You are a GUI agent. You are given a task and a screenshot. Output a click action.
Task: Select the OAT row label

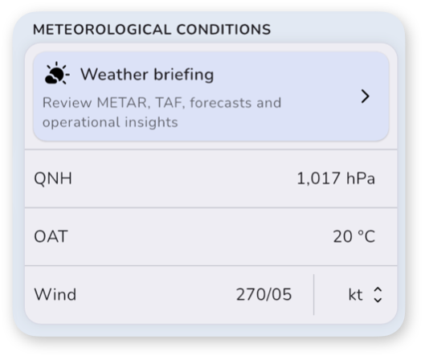click(51, 236)
